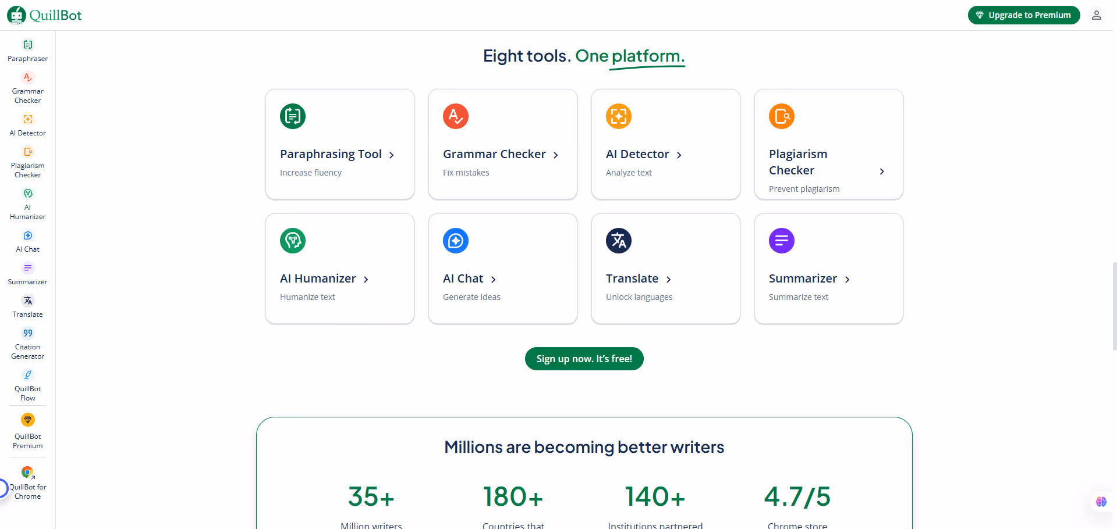Click the '140+' statistic
Viewport: 1117px width, 529px height.
coord(655,497)
